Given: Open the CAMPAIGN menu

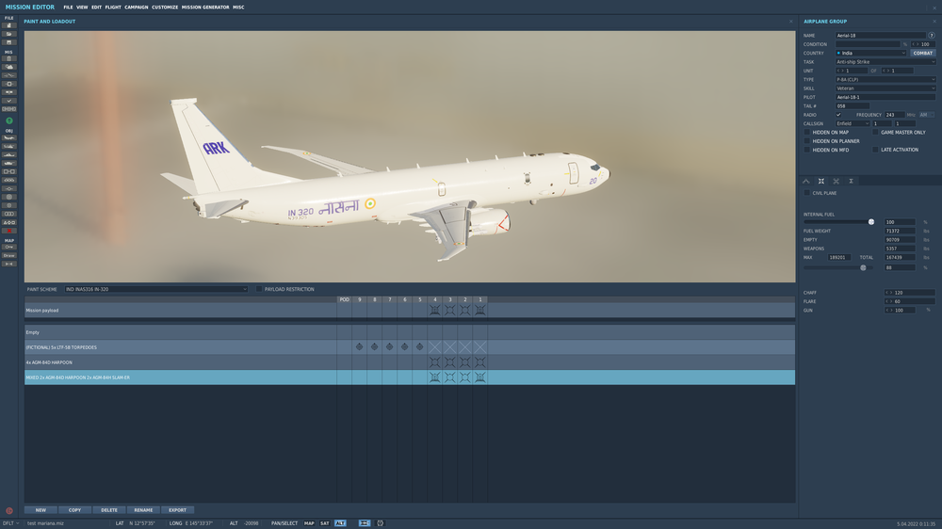Looking at the screenshot, I should [x=137, y=8].
